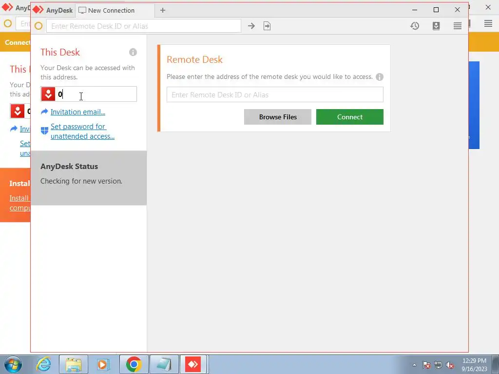Open a new tab with the plus button
This screenshot has width=499, height=374.
pyautogui.click(x=163, y=11)
